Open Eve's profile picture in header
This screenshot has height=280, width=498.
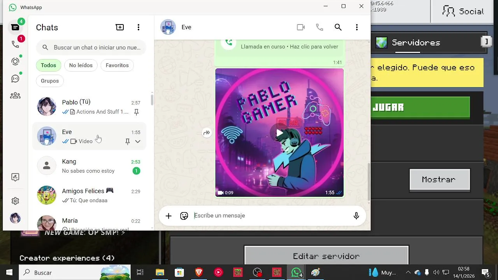(x=168, y=27)
